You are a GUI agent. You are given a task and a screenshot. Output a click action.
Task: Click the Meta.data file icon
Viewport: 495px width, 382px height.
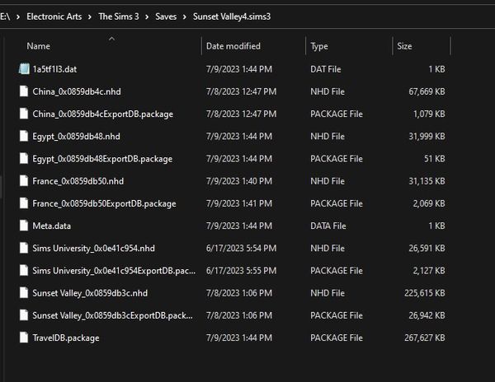click(24, 226)
